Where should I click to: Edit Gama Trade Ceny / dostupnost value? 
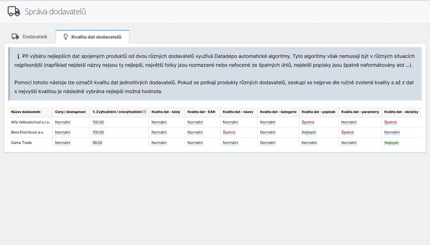click(63, 143)
